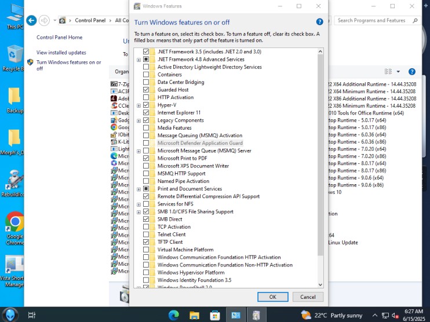Select Windows Hypervisor Platform text row

(x=191, y=272)
